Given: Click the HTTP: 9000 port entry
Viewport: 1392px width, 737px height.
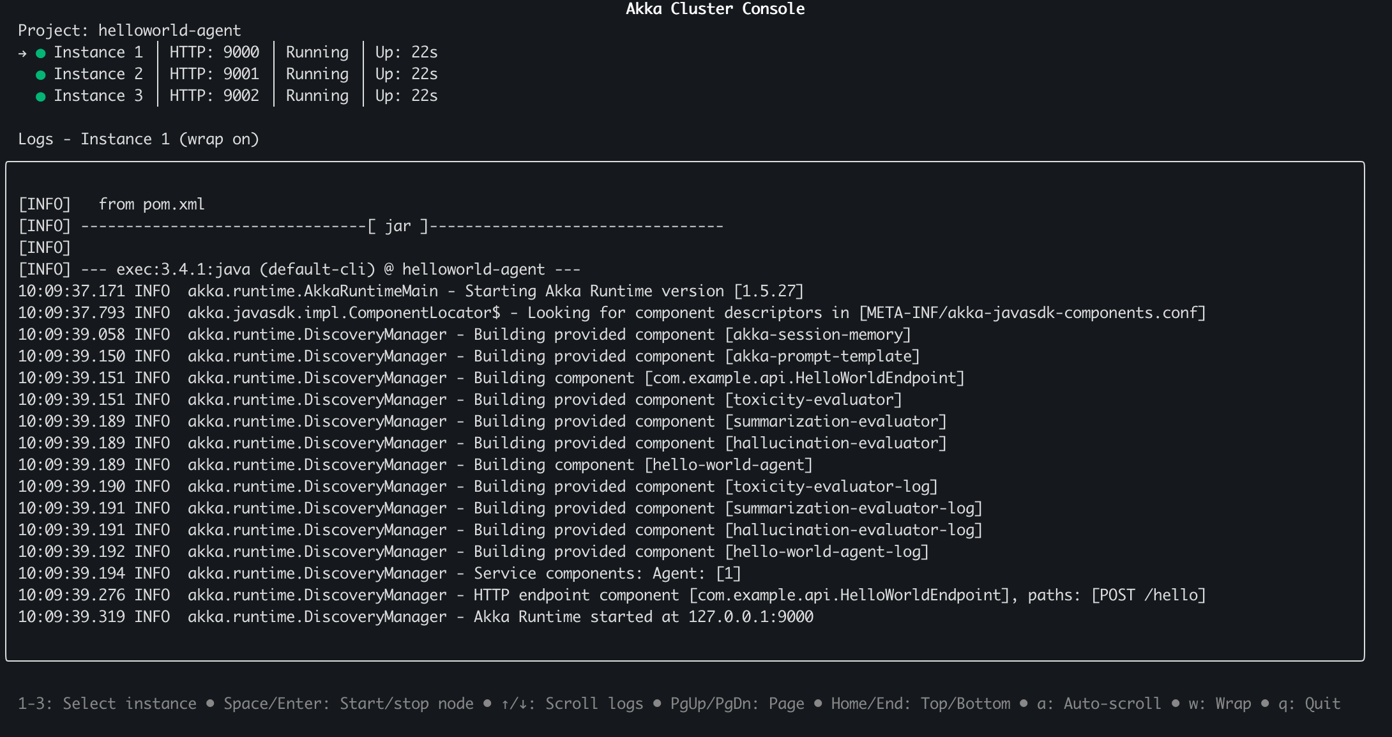Looking at the screenshot, I should tap(214, 52).
